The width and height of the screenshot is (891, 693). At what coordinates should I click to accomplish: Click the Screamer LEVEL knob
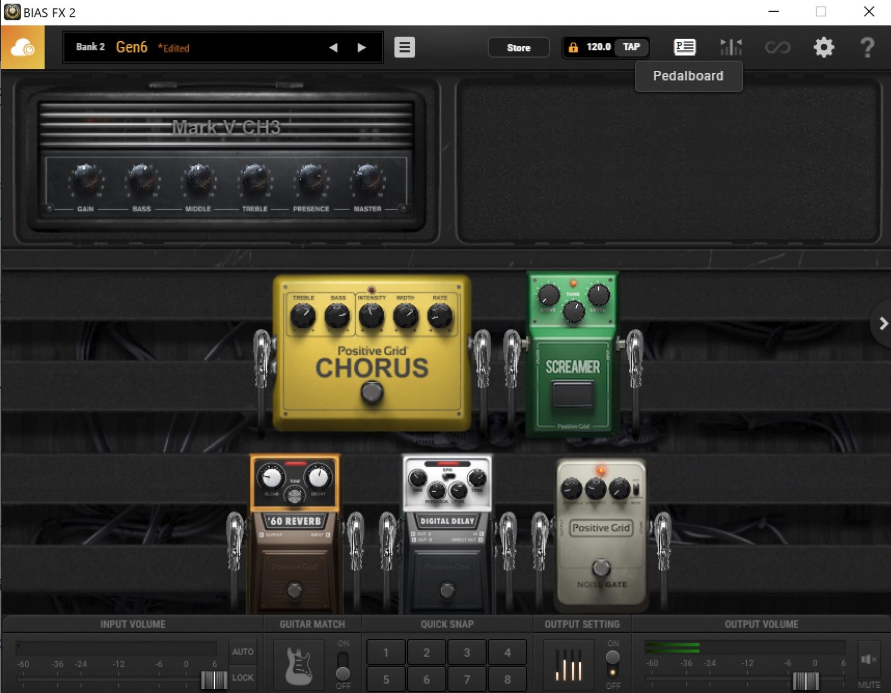click(x=598, y=295)
